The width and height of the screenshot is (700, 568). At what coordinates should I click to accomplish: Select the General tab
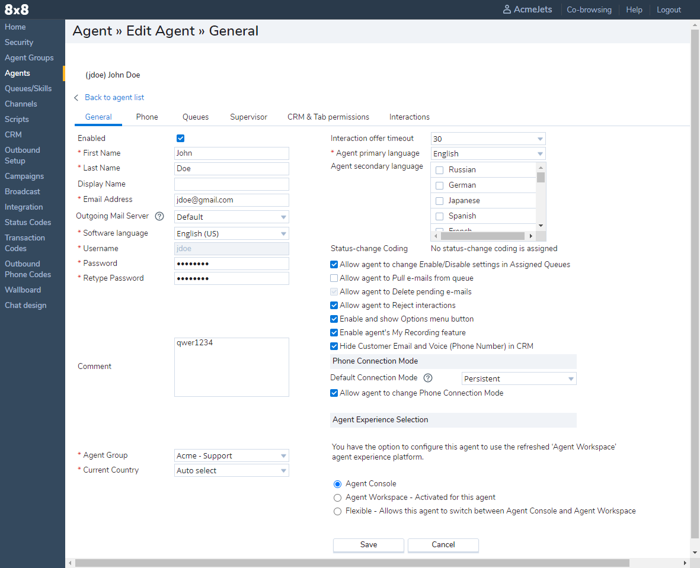pyautogui.click(x=98, y=117)
